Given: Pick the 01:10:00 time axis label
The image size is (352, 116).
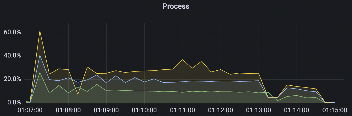Looking at the screenshot, I should pos(144,110).
